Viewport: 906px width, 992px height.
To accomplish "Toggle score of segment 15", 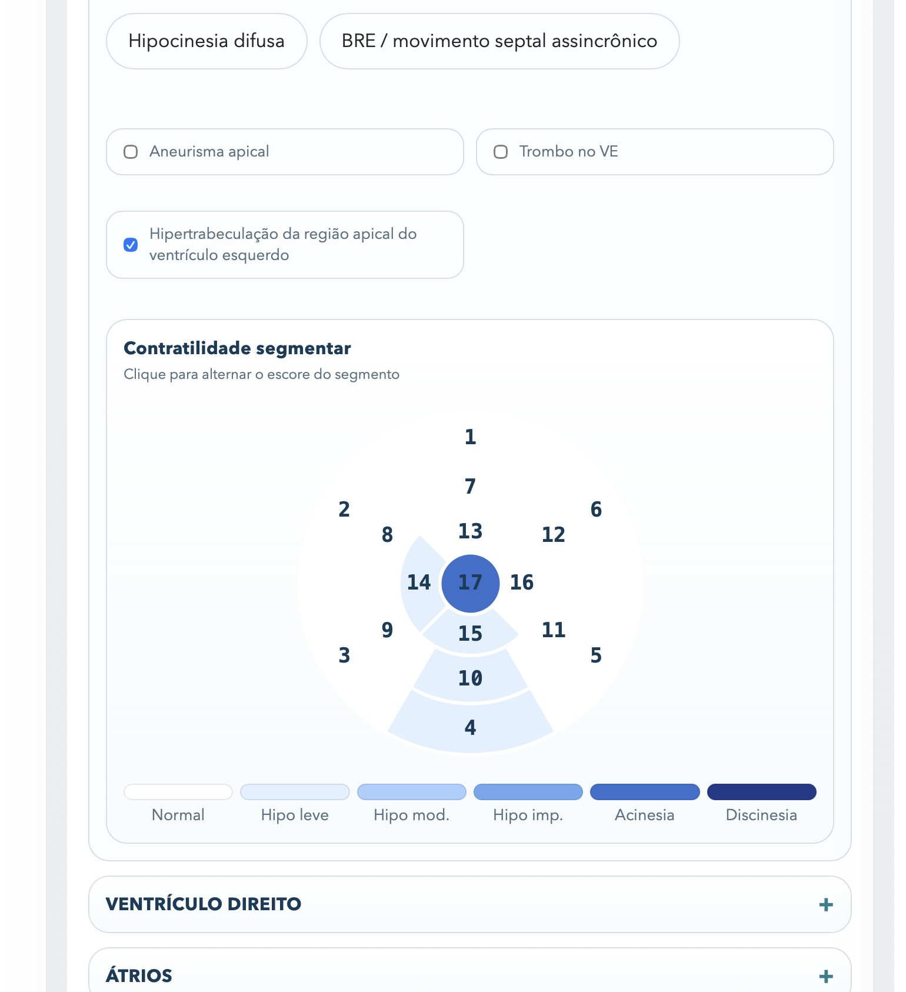I will click(470, 633).
